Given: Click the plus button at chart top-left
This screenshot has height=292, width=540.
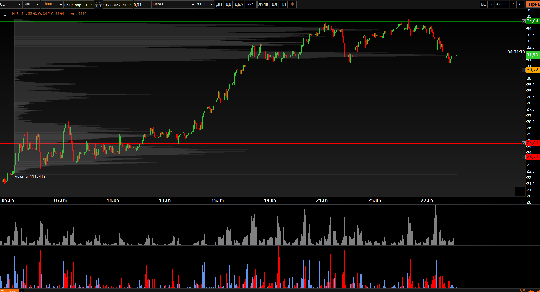Looking at the screenshot, I should [x=5, y=15].
